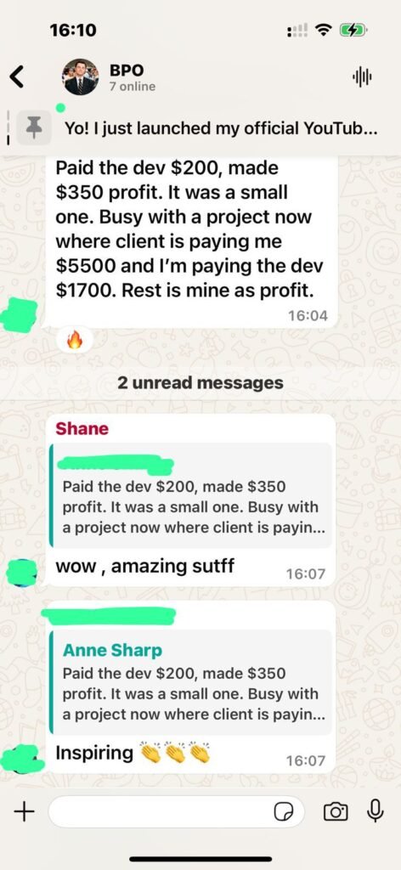Tap the back arrow to leave the chat
This screenshot has width=401, height=870.
coord(18,76)
